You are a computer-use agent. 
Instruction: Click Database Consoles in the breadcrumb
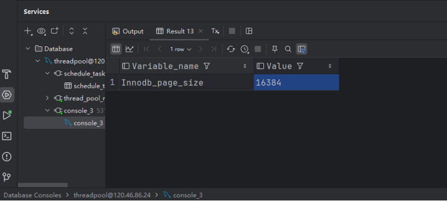pyautogui.click(x=32, y=195)
